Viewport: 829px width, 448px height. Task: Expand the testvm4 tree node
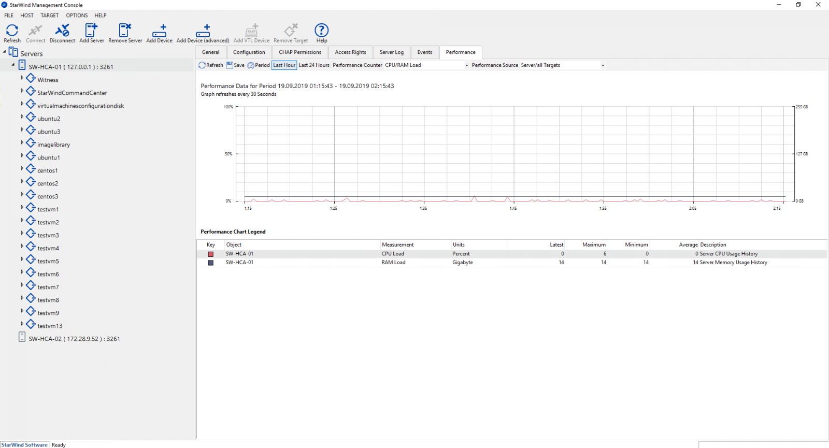(x=22, y=246)
